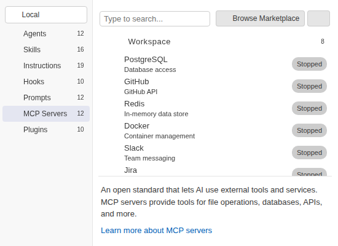This screenshot has height=246, width=338.
Task: Select the Jira server entry
Action: pos(215,170)
